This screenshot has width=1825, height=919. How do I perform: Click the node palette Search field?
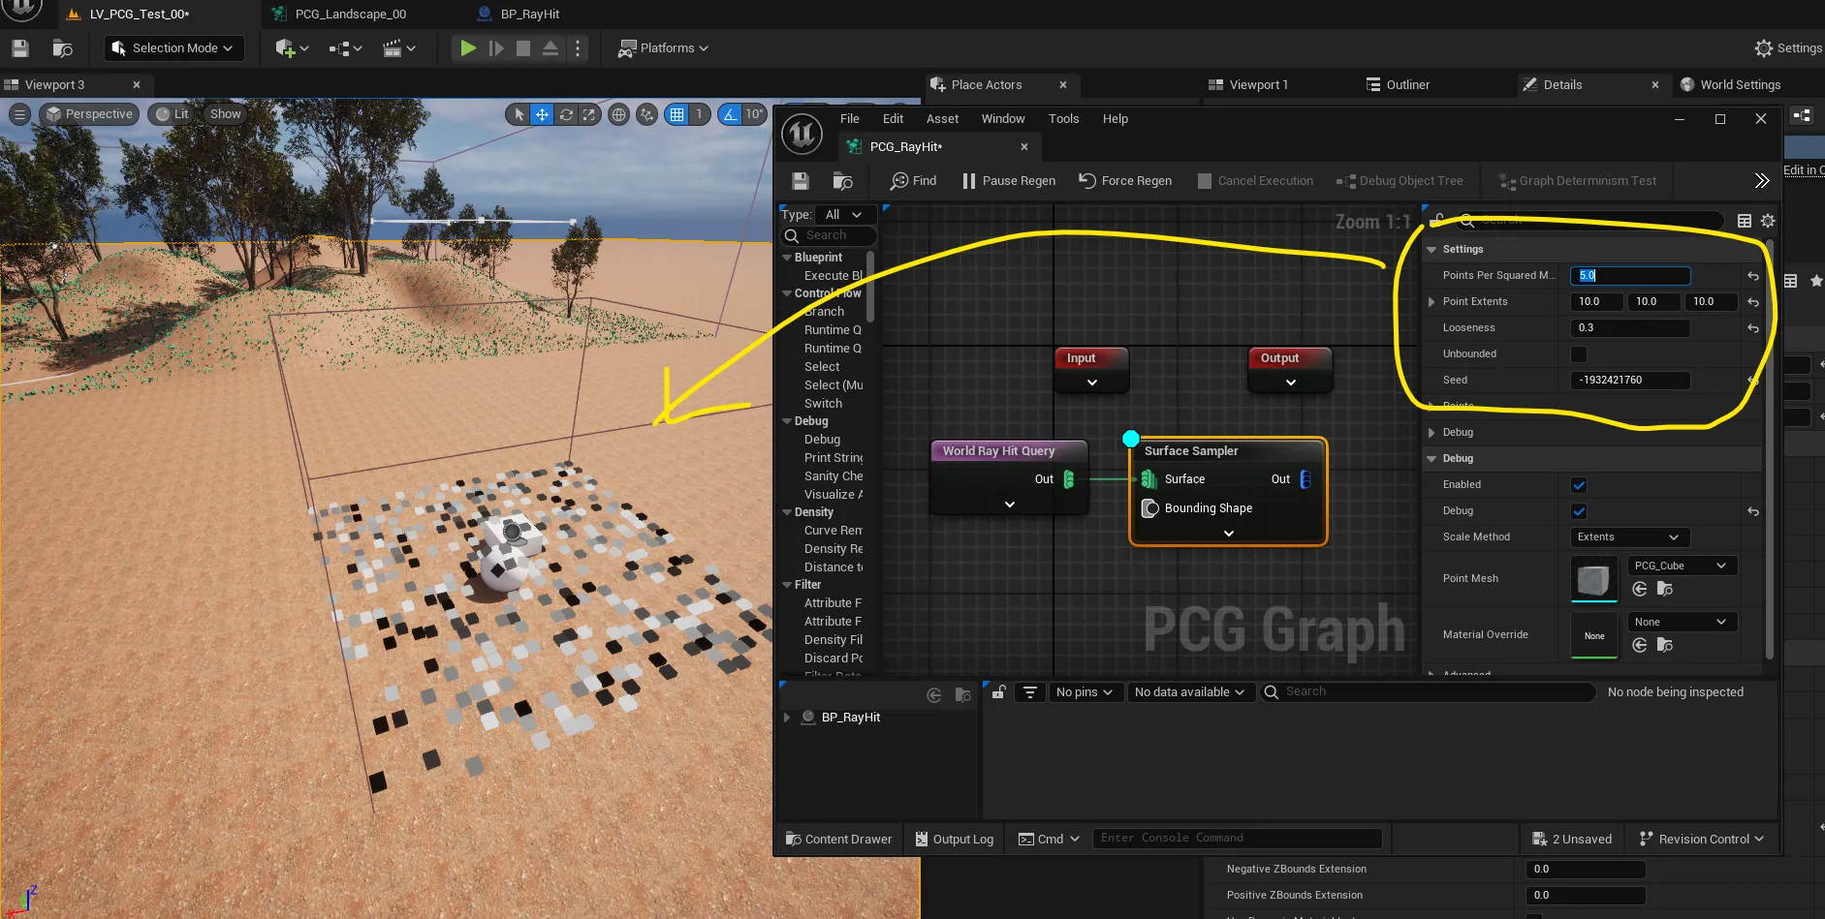(x=830, y=235)
